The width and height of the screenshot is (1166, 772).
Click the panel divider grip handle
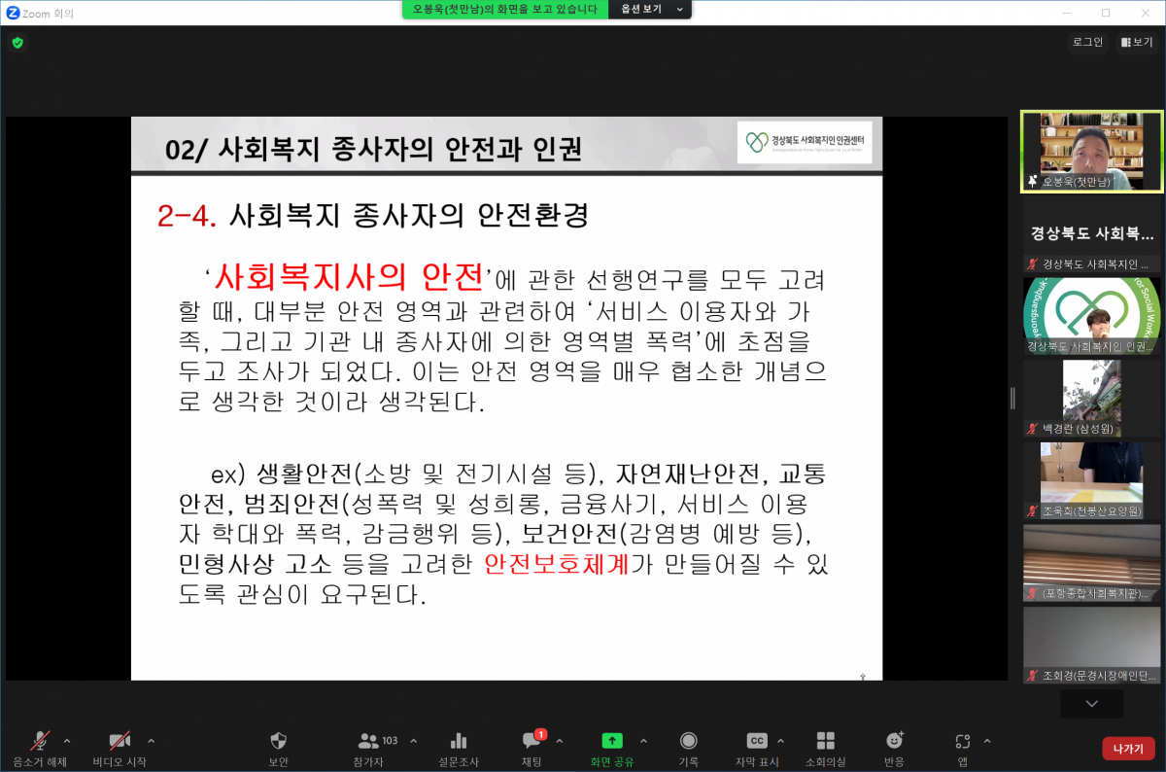(1012, 398)
